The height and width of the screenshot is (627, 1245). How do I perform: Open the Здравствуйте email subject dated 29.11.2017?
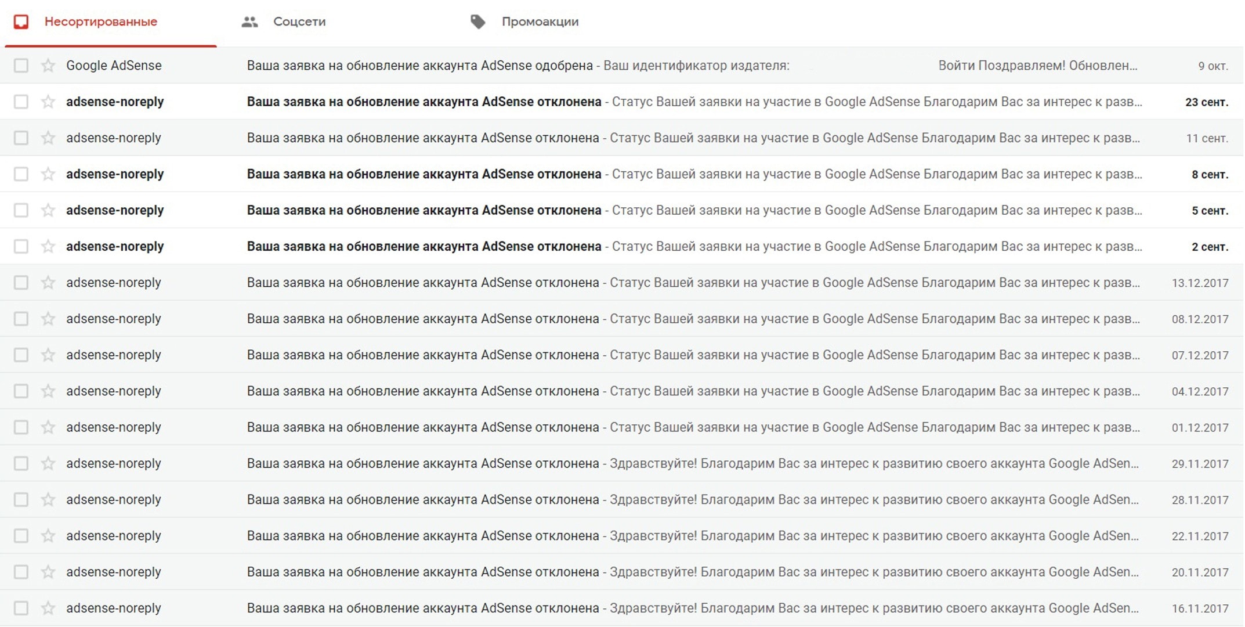(423, 463)
